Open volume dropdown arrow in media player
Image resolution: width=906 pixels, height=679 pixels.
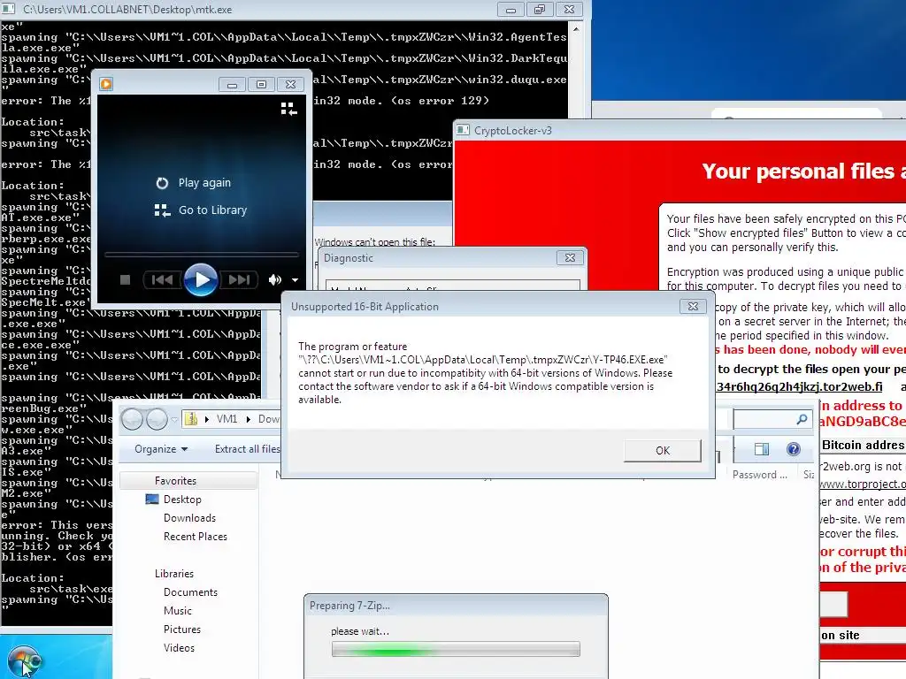[296, 280]
